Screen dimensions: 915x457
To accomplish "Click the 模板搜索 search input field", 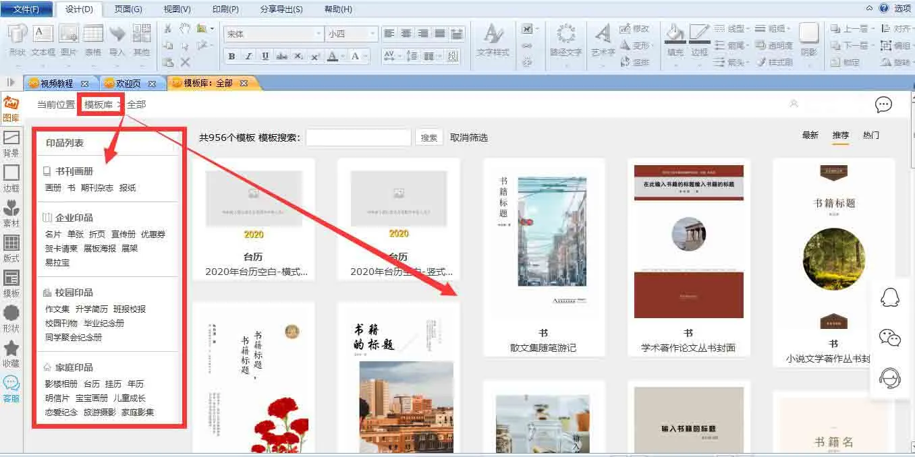I will pyautogui.click(x=358, y=138).
